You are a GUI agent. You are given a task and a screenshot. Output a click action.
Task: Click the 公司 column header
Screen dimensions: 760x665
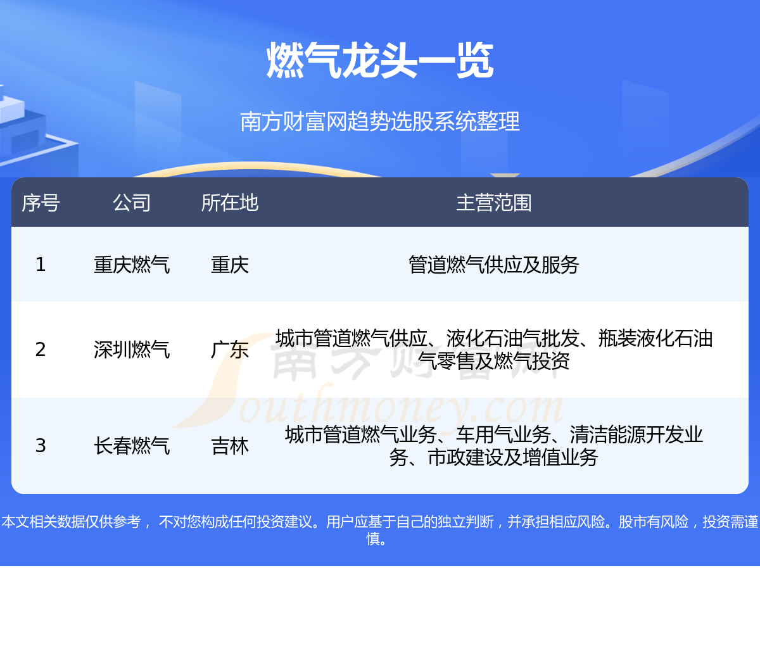click(x=132, y=203)
